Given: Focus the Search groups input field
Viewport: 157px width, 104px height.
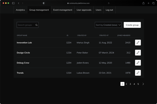Looking at the screenshot, I should pos(28,25).
